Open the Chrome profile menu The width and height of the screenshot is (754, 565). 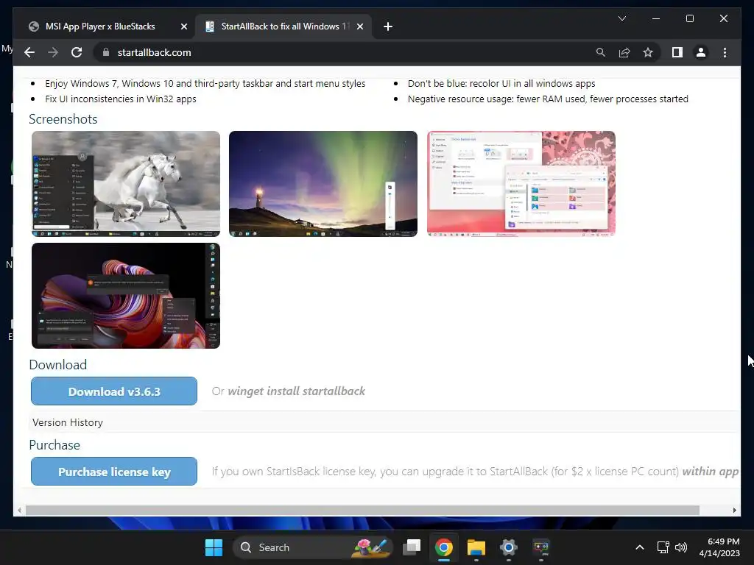pyautogui.click(x=701, y=52)
